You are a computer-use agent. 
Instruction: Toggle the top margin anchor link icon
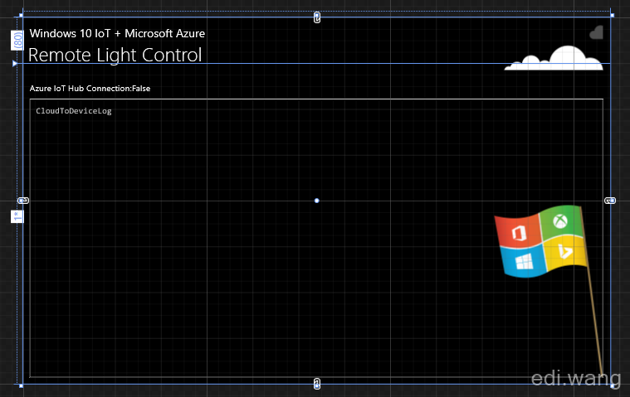pyautogui.click(x=317, y=17)
